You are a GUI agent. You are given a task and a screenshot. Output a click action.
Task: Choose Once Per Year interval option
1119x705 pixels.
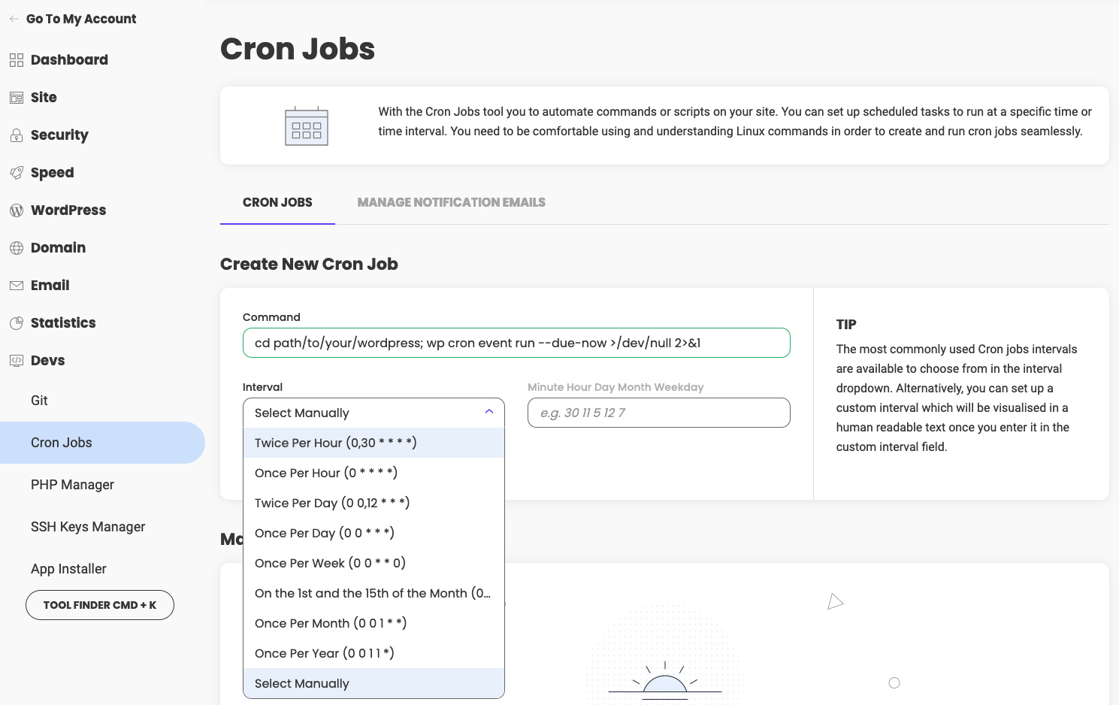(x=374, y=653)
